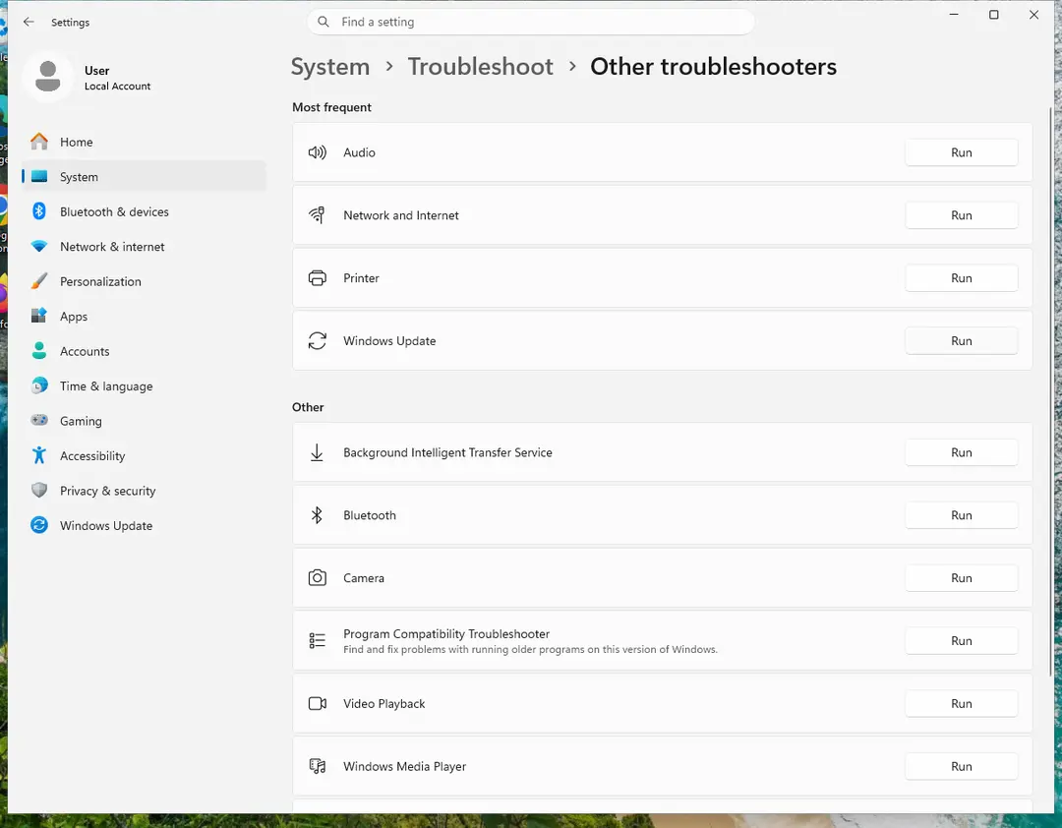Open Privacy & security settings

[x=144, y=491]
